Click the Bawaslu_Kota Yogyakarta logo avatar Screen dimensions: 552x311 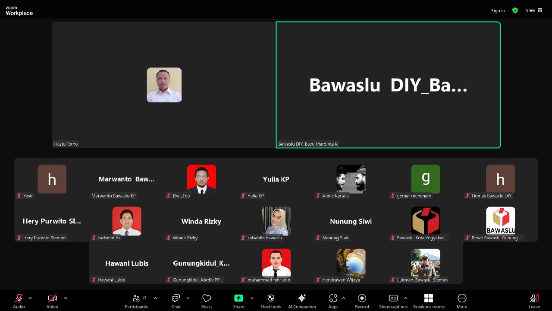click(x=426, y=221)
